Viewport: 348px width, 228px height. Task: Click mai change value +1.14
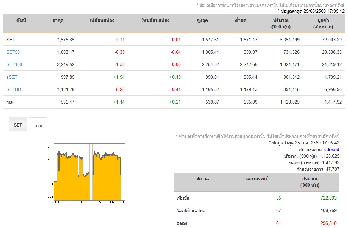119,102
